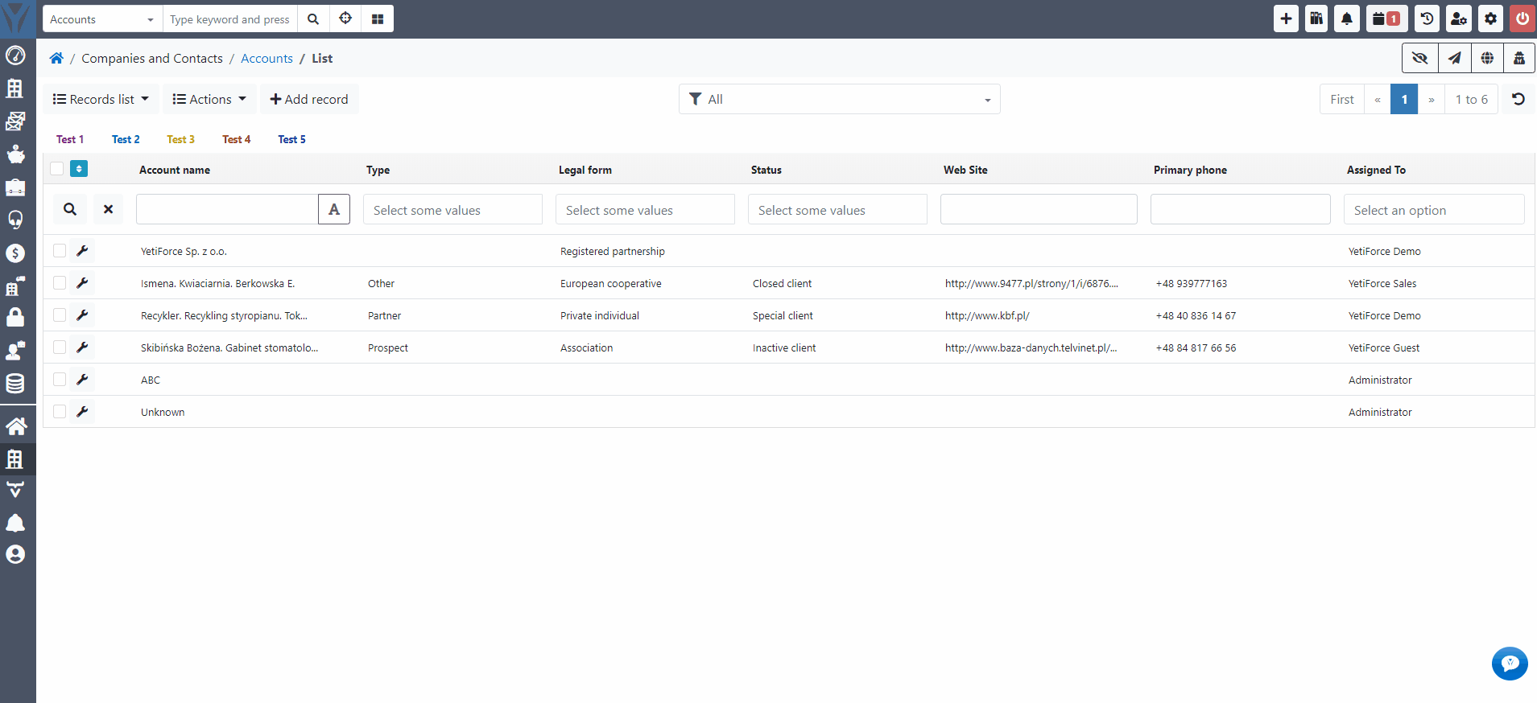Open the briefcase sidebar icon

point(15,187)
